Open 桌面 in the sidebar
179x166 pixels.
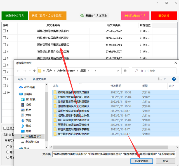point(26,131)
